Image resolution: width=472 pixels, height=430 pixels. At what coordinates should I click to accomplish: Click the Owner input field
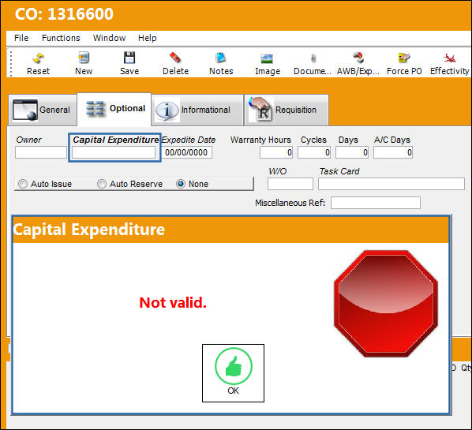41,152
